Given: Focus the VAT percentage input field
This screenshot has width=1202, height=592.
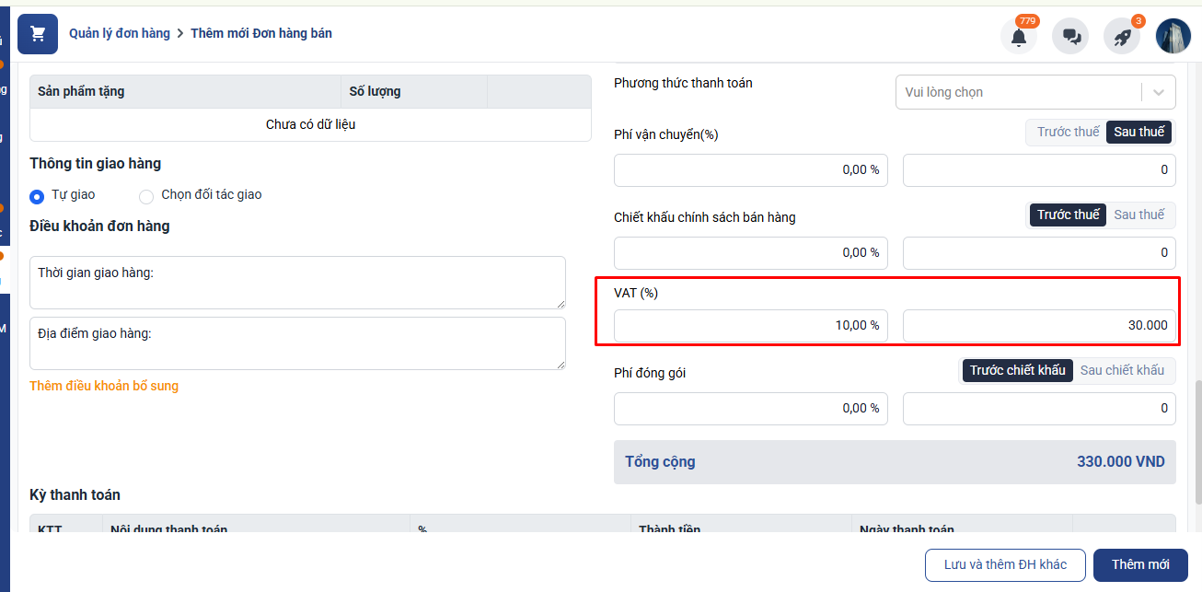Looking at the screenshot, I should (x=750, y=325).
